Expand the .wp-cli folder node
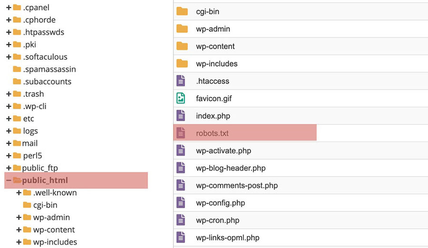Image resolution: width=428 pixels, height=248 pixels. click(9, 106)
